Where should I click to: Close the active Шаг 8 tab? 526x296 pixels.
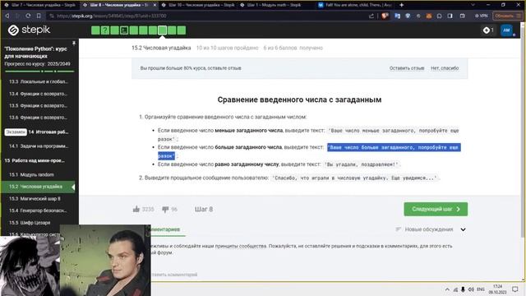[x=155, y=5]
